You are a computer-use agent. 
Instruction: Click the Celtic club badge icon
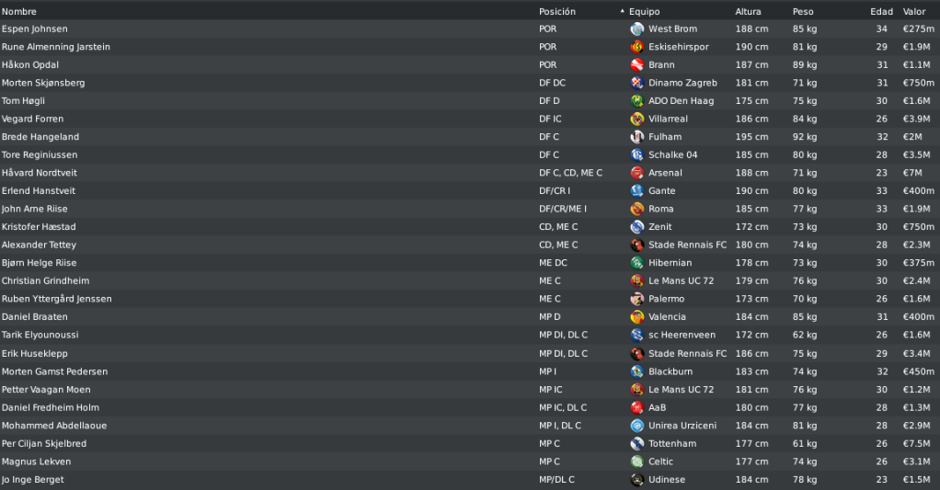click(x=636, y=462)
